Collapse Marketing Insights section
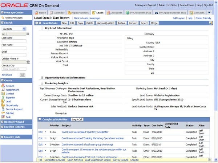This screenshot has height=163, width=218. [x=42, y=83]
